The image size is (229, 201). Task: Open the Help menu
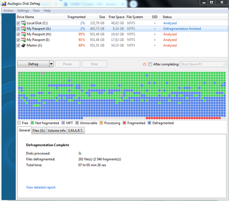pyautogui.click(x=47, y=11)
